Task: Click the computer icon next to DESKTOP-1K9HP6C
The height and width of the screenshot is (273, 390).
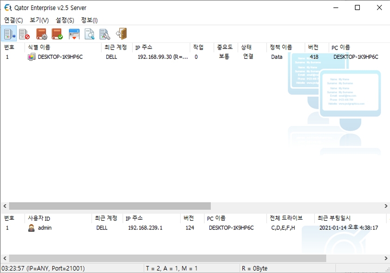Action: (32, 57)
